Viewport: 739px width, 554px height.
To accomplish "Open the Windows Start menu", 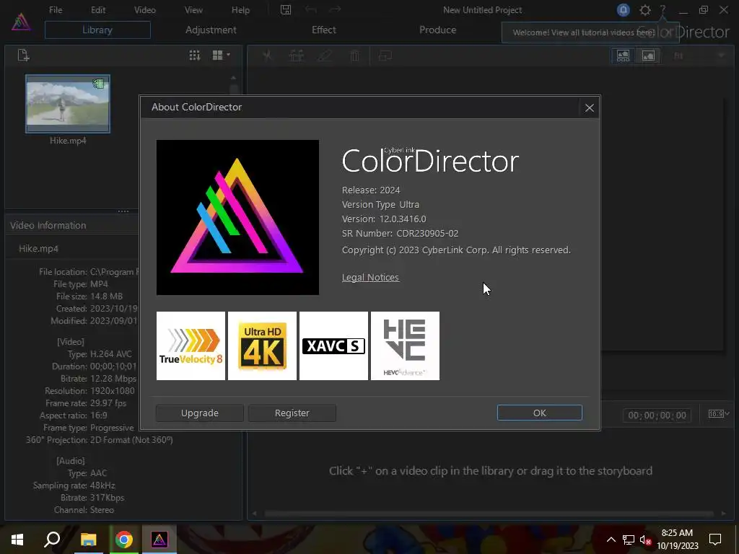I will (17, 540).
